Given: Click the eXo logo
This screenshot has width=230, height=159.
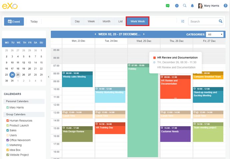Looking at the screenshot, I should click(x=10, y=6).
